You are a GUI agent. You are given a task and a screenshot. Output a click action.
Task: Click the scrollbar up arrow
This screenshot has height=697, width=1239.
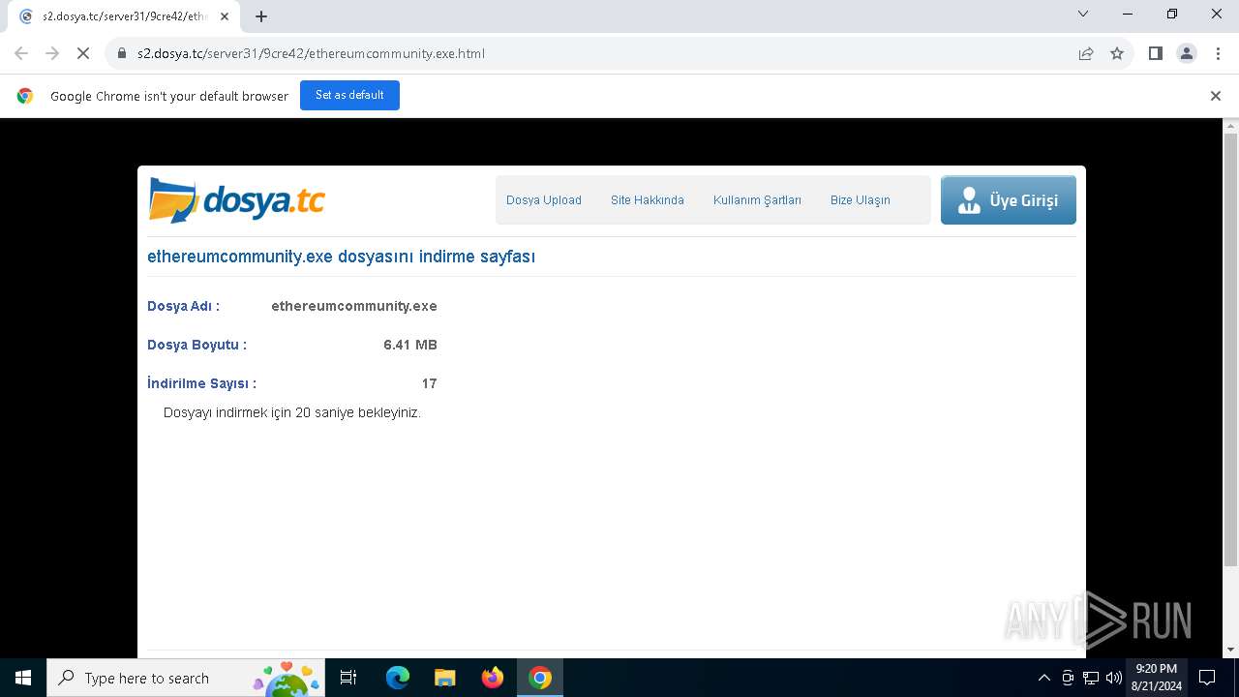pos(1230,126)
